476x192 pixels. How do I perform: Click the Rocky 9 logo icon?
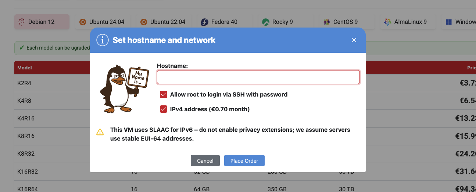click(x=266, y=22)
